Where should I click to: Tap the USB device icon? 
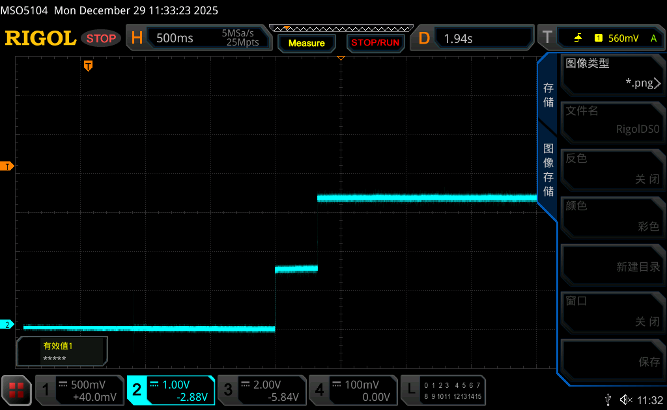tap(608, 400)
